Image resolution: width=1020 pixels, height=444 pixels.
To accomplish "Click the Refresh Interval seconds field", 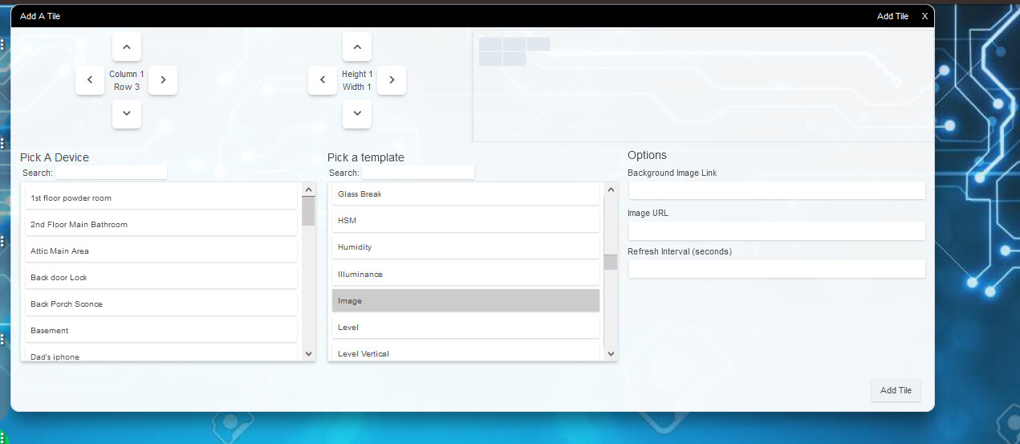I will (x=777, y=269).
